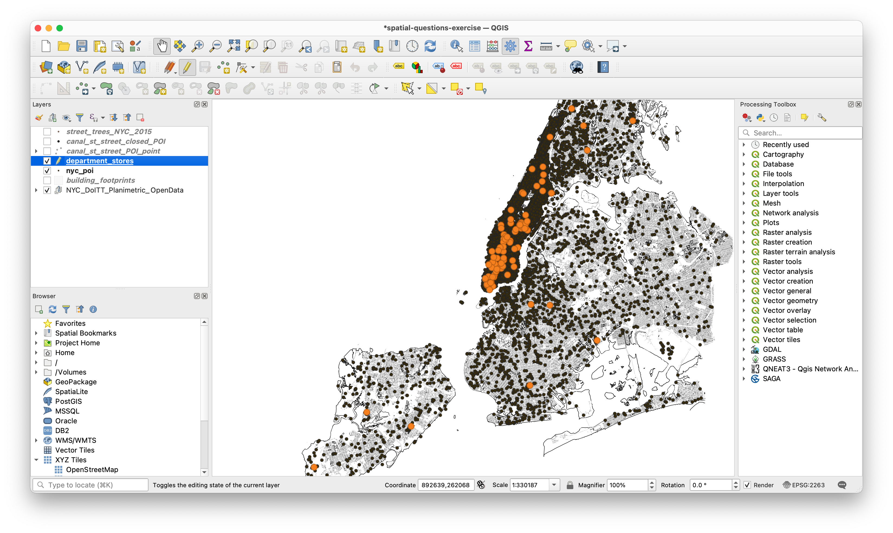
Task: Increase the Rotation stepper value
Action: click(x=736, y=482)
